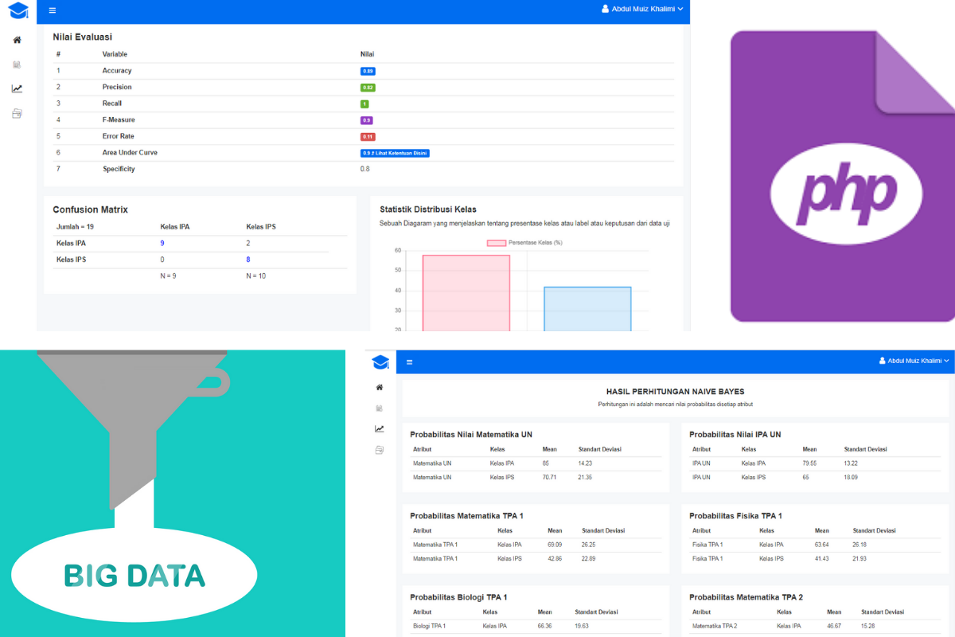The height and width of the screenshot is (637, 955).
Task: Click the IPA UN mean value 79.55
Action: pos(811,463)
